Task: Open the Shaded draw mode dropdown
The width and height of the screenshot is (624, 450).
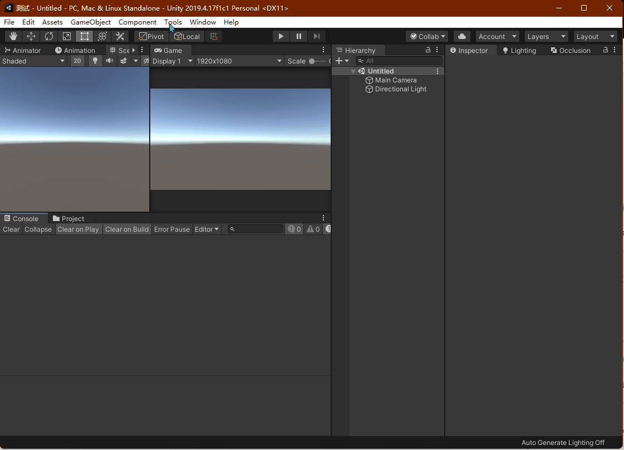Action: tap(33, 61)
